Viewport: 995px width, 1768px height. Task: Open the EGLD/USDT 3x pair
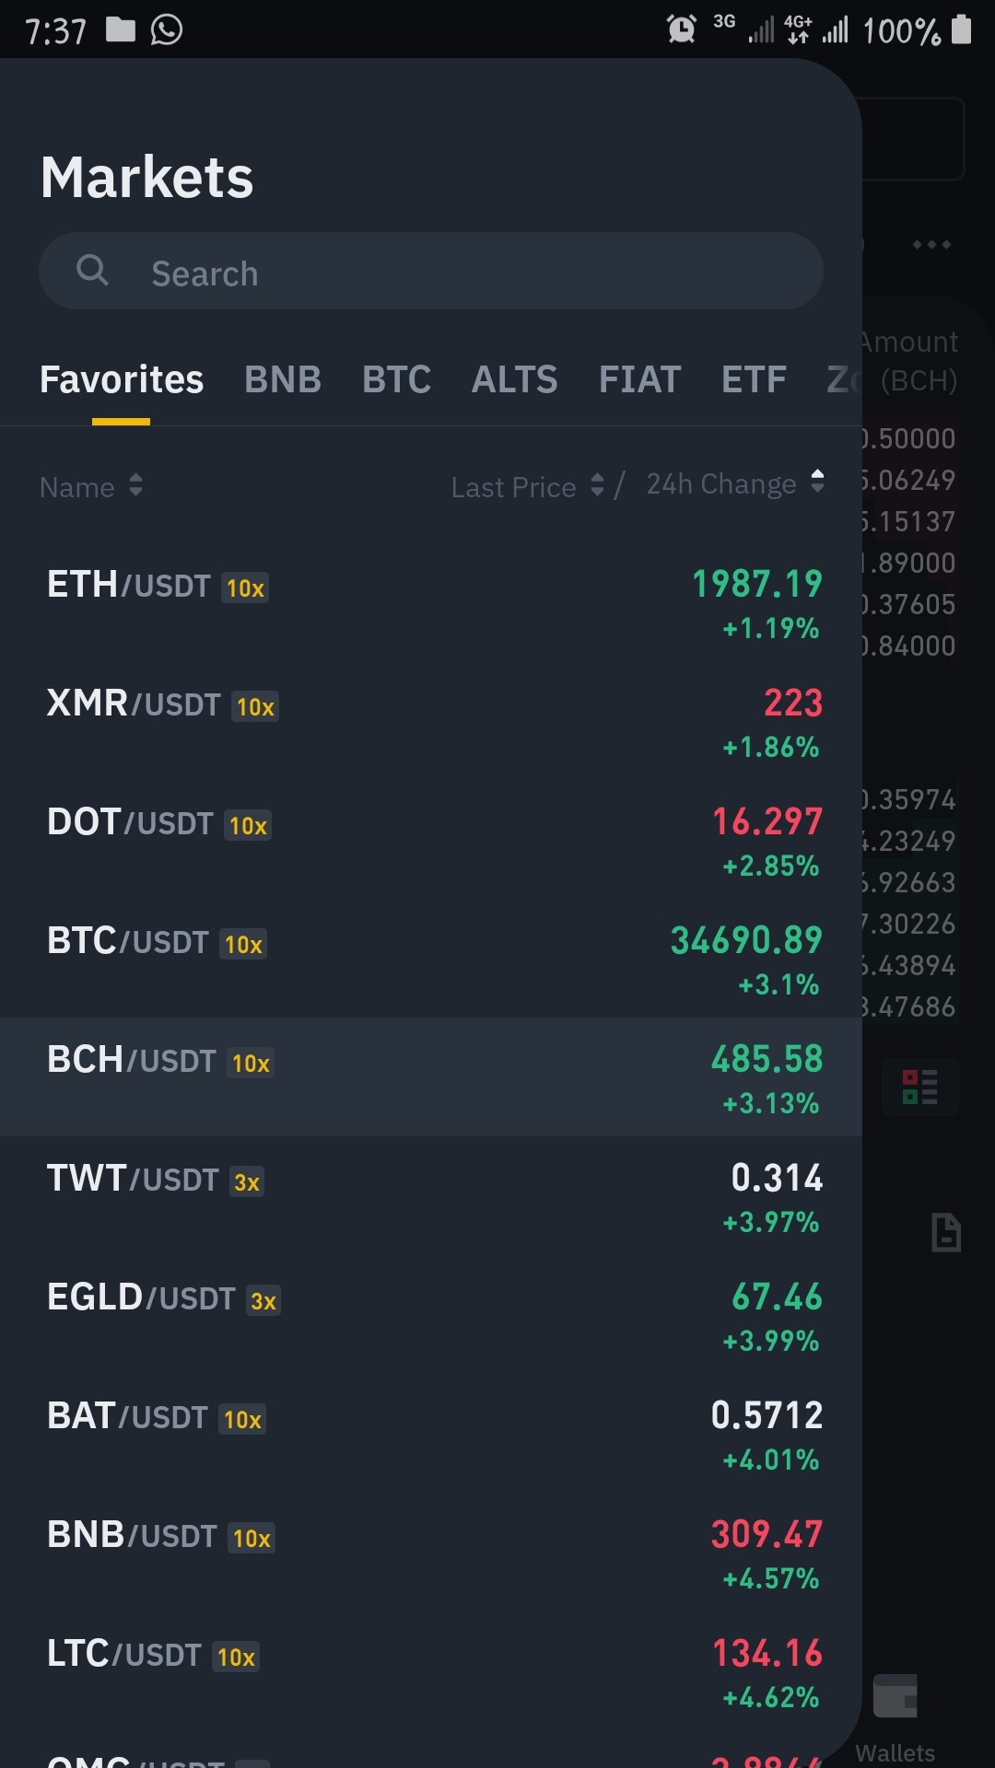(x=431, y=1316)
